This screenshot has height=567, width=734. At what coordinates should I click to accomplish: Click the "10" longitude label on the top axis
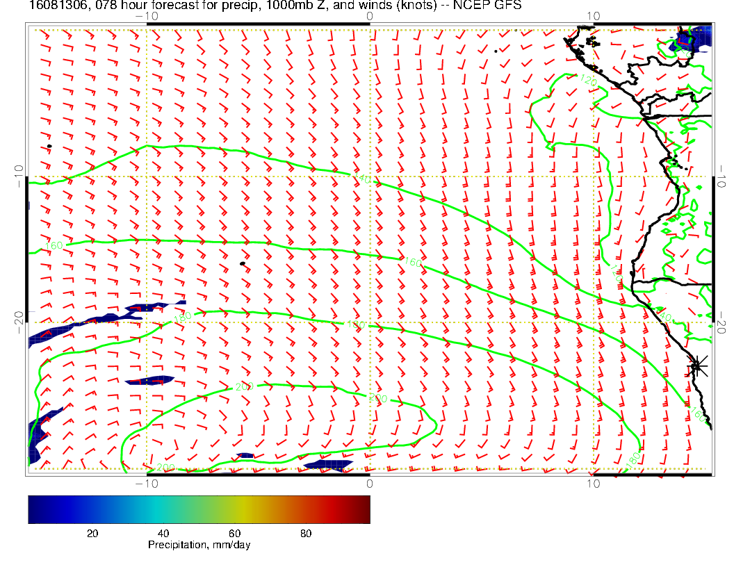point(593,17)
